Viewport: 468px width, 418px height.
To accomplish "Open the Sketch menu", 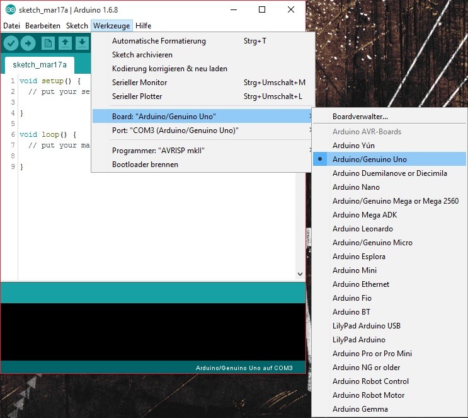I will pyautogui.click(x=77, y=26).
